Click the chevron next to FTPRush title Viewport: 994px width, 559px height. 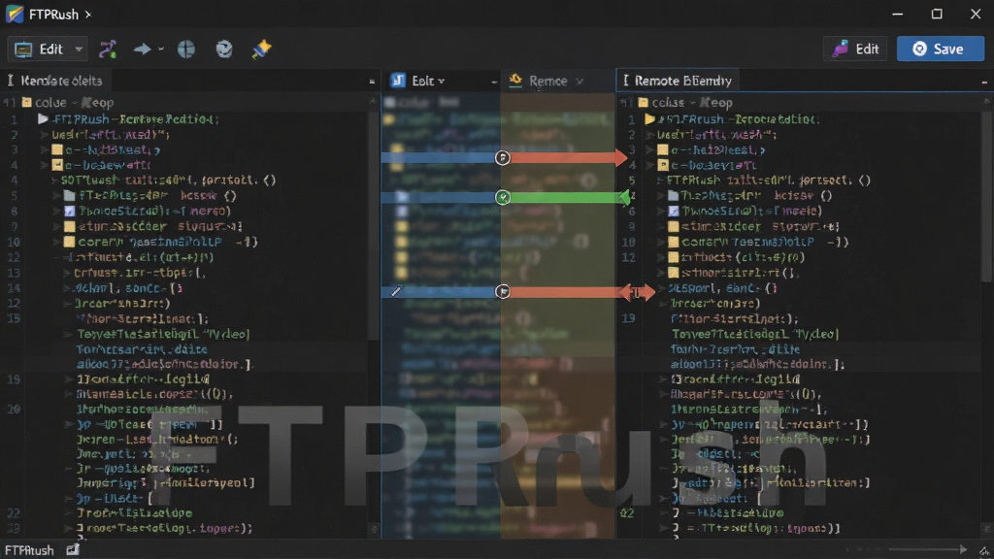(88, 14)
